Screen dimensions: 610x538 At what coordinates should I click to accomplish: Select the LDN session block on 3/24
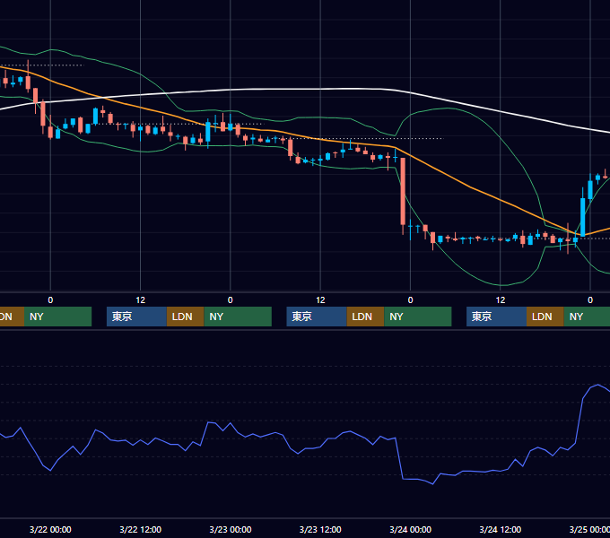click(x=545, y=317)
